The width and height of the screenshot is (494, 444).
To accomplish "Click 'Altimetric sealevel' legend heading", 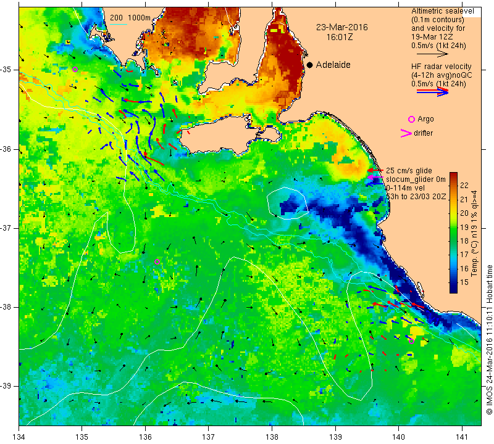I will point(442,11).
